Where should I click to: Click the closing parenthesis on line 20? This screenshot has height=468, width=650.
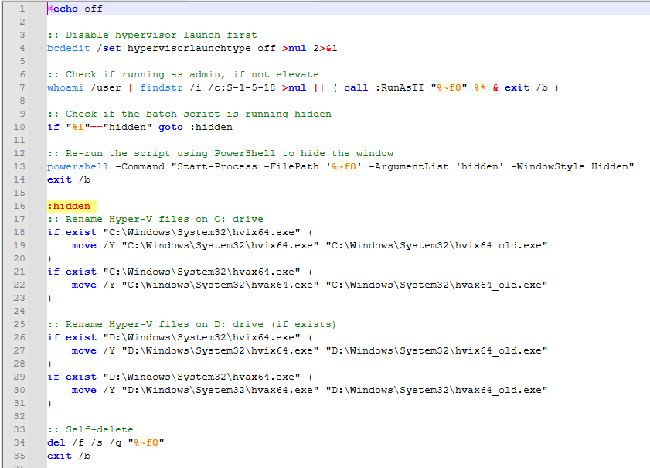point(50,258)
